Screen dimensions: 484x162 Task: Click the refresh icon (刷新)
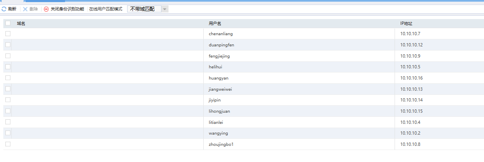point(4,9)
